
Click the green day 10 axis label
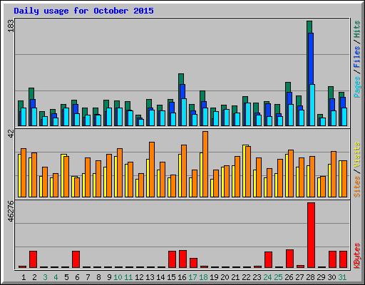[118, 277]
